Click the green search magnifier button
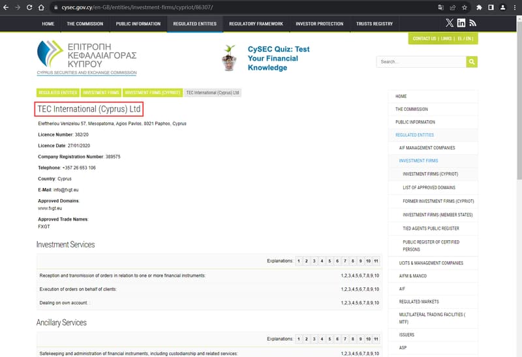The width and height of the screenshot is (522, 357). (472, 61)
